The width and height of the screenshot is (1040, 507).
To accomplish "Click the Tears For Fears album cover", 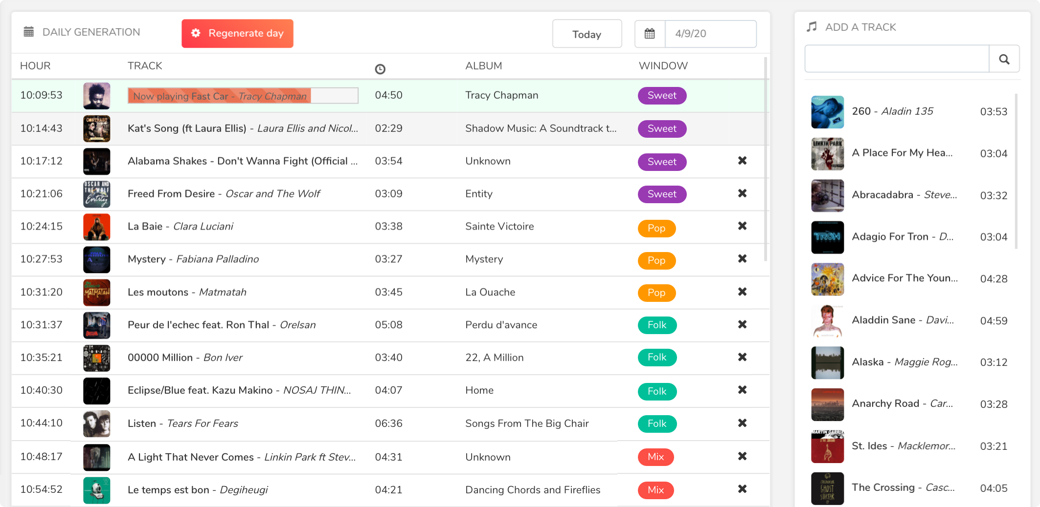I will 96,423.
